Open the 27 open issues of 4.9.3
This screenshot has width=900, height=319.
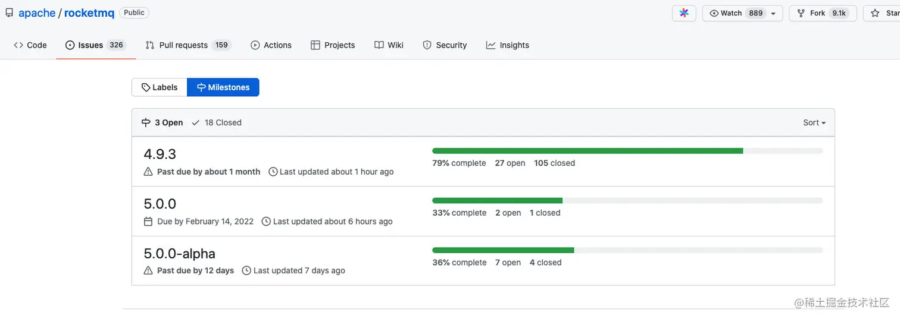510,163
